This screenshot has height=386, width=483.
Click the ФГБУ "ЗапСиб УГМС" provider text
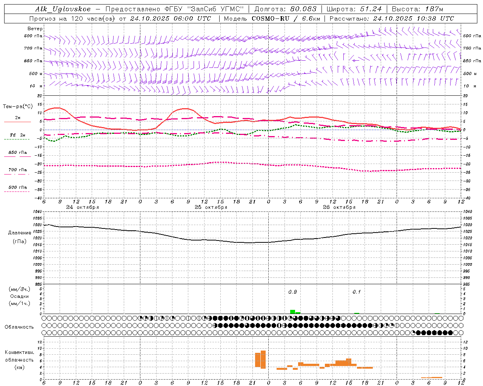tap(205, 9)
